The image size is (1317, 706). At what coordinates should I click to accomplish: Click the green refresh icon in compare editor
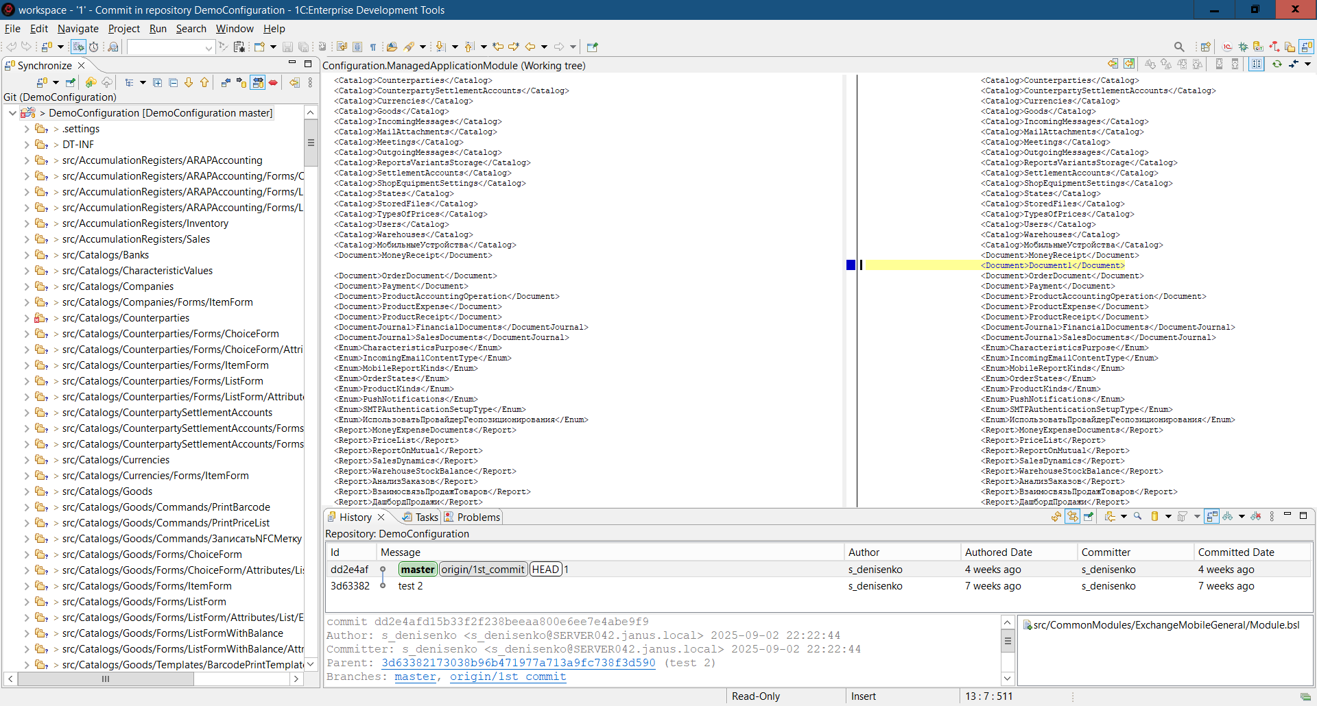coord(1277,64)
